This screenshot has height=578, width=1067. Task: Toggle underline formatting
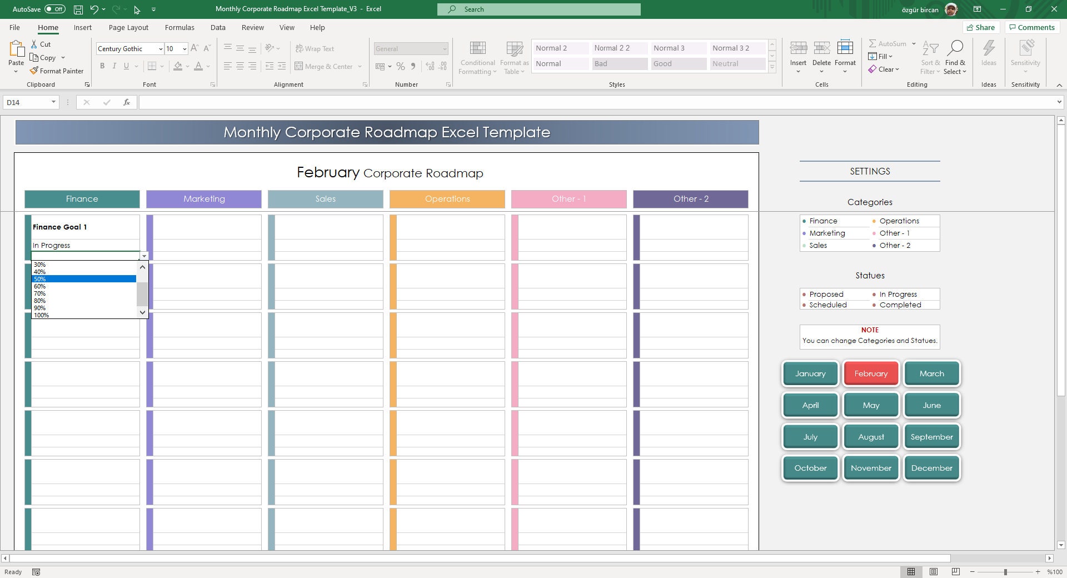[x=126, y=66]
